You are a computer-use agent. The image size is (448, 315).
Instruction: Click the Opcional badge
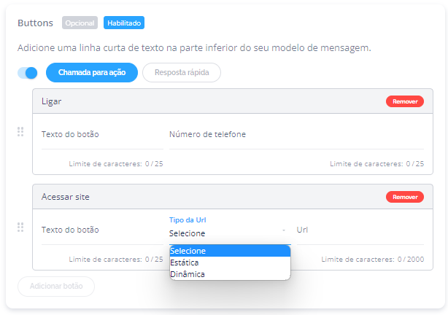[80, 23]
